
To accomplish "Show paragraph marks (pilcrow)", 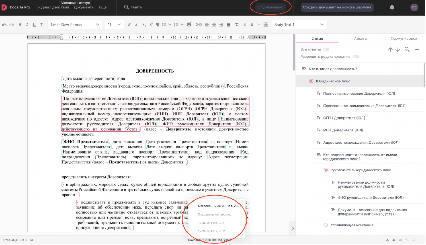I will pos(158,25).
